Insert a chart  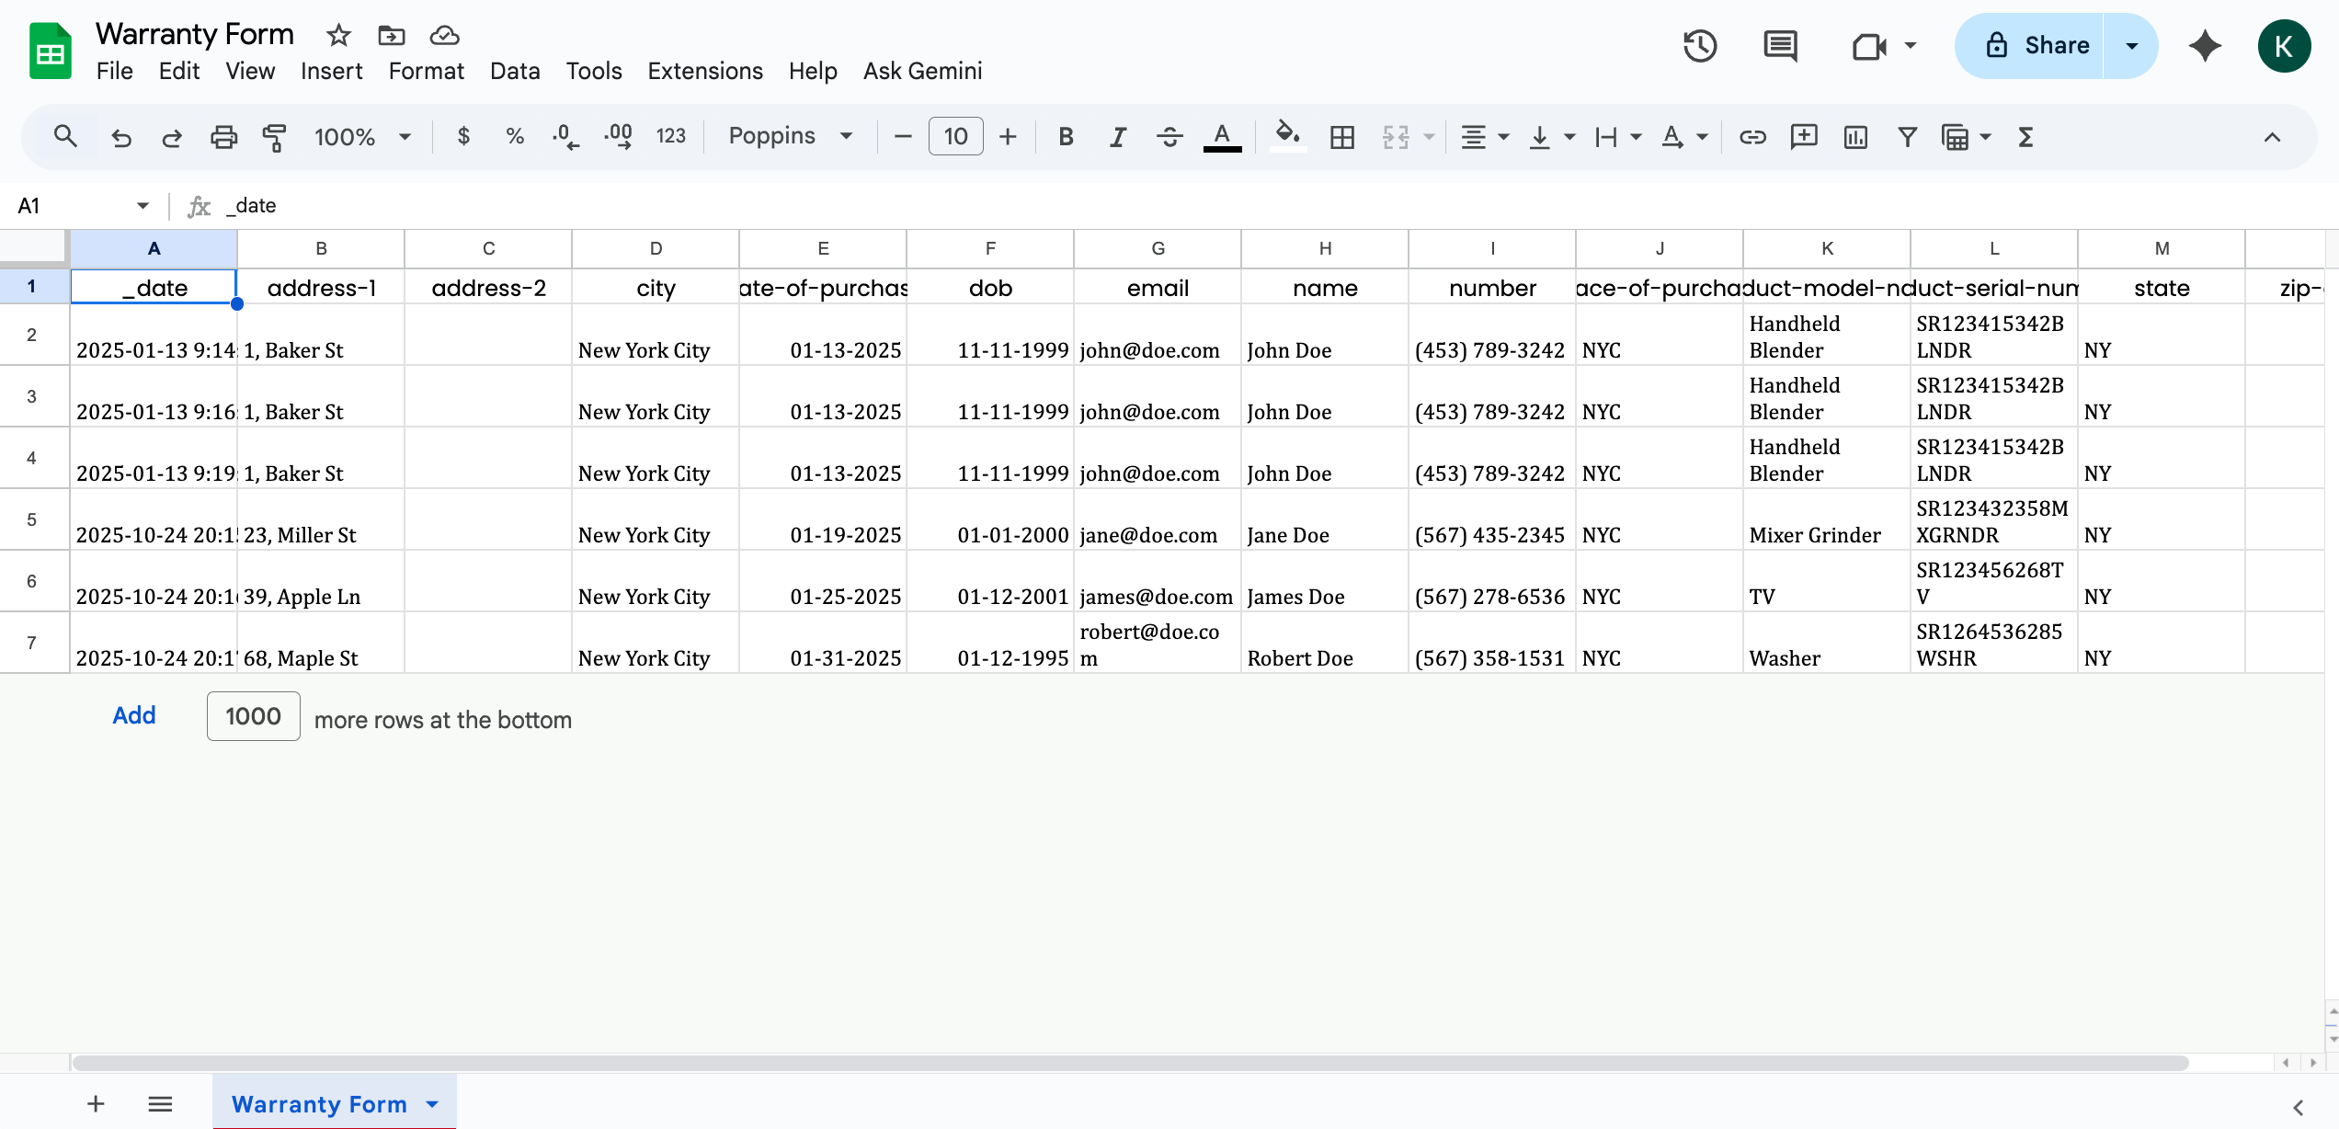click(x=1855, y=136)
